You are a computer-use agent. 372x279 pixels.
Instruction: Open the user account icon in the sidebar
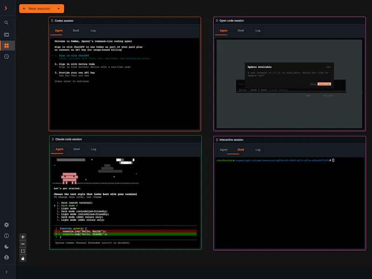tap(7, 258)
